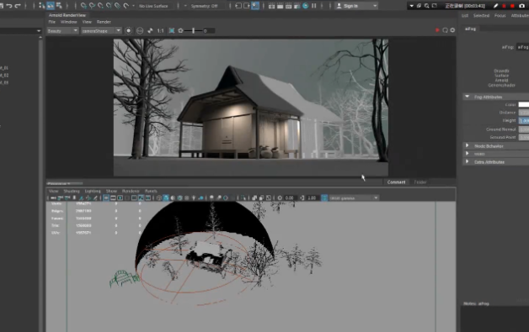529x332 pixels.
Task: Select by component type mode icon
Action: (59, 6)
